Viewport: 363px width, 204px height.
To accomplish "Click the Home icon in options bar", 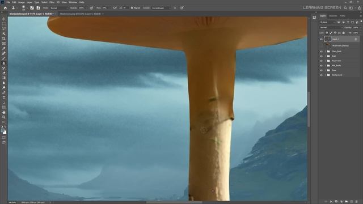I will point(5,8).
